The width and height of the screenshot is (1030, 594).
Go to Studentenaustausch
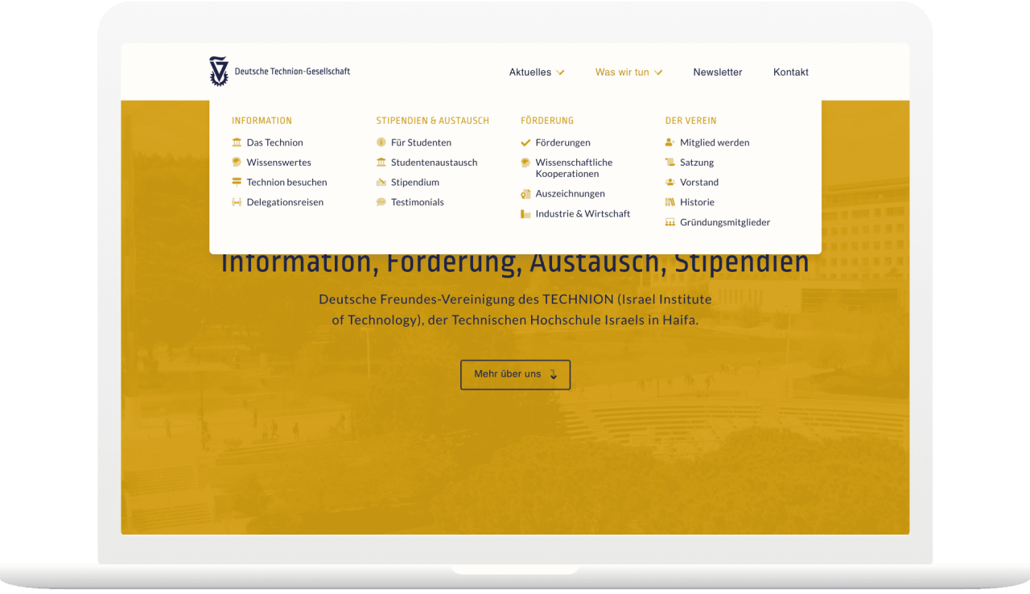(435, 163)
